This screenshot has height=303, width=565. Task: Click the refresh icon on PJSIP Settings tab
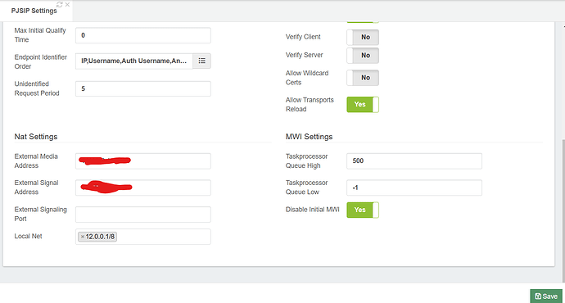pos(60,4)
